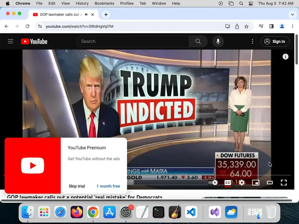
Task: Select the GOP lawmaker calls out tab
Action: (x=61, y=15)
